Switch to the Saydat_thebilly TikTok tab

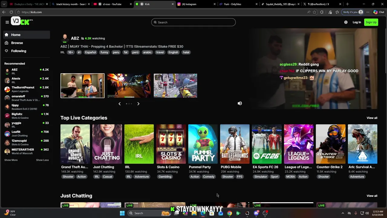(280, 4)
